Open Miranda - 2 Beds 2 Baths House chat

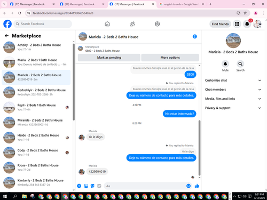coord(36,122)
